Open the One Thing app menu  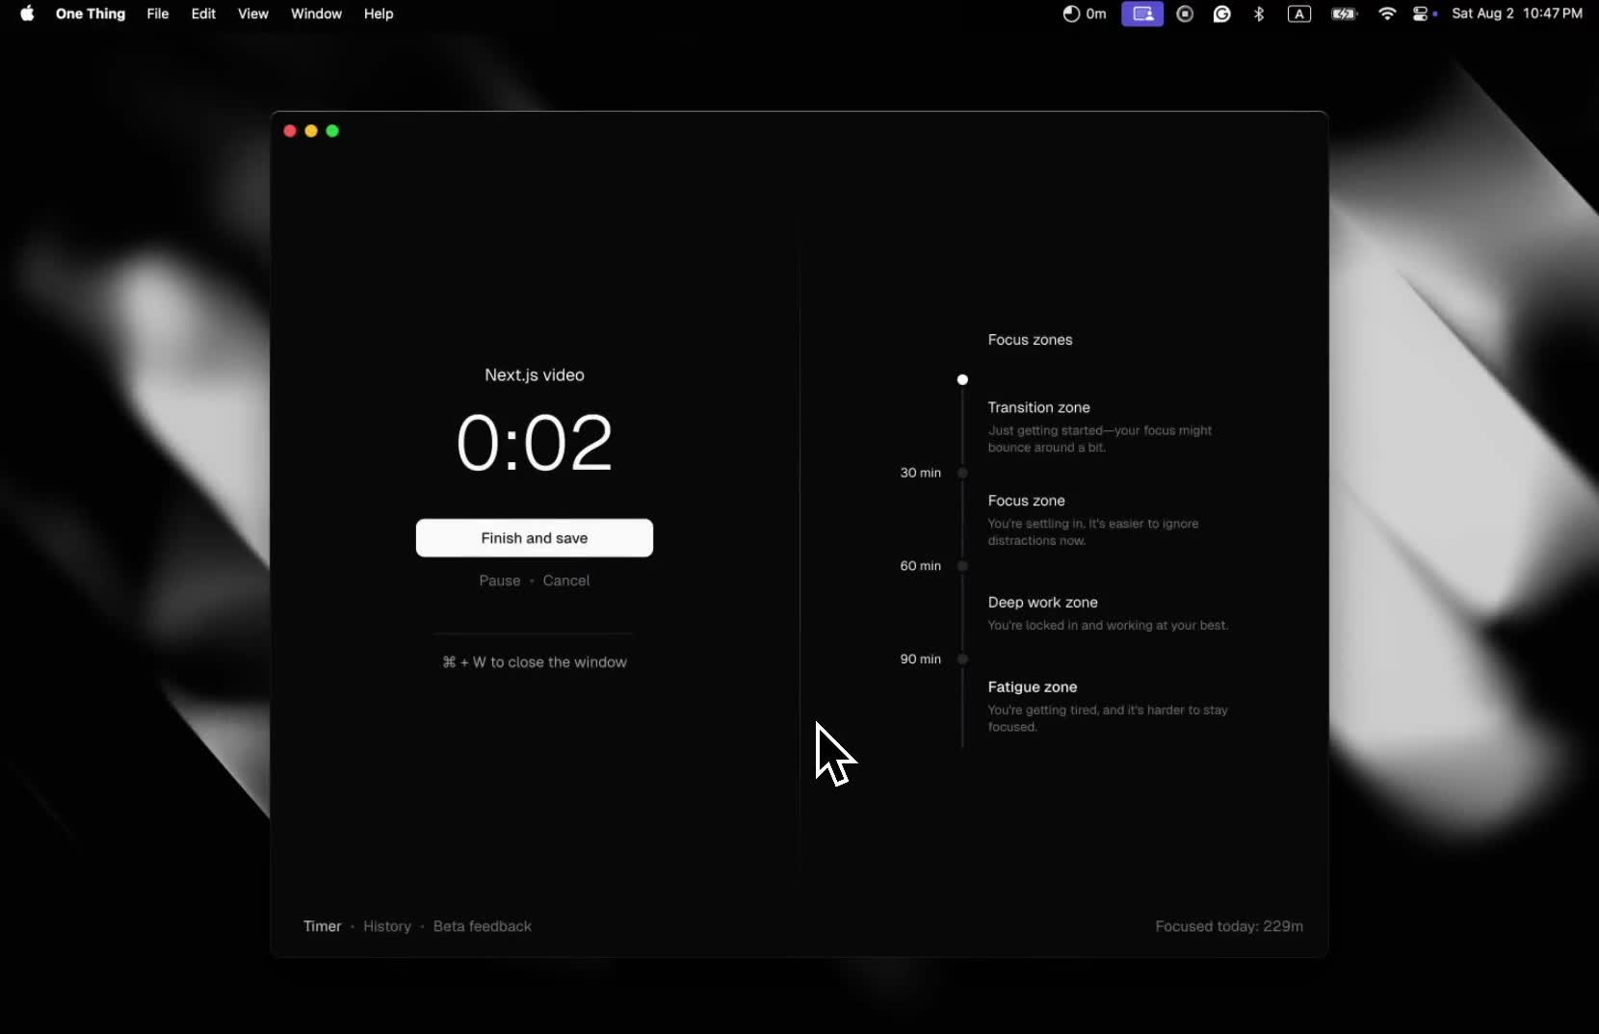pos(91,13)
